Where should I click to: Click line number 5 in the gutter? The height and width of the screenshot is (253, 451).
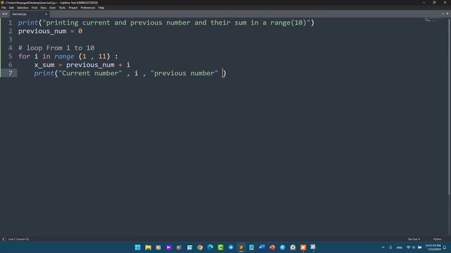[x=10, y=56]
